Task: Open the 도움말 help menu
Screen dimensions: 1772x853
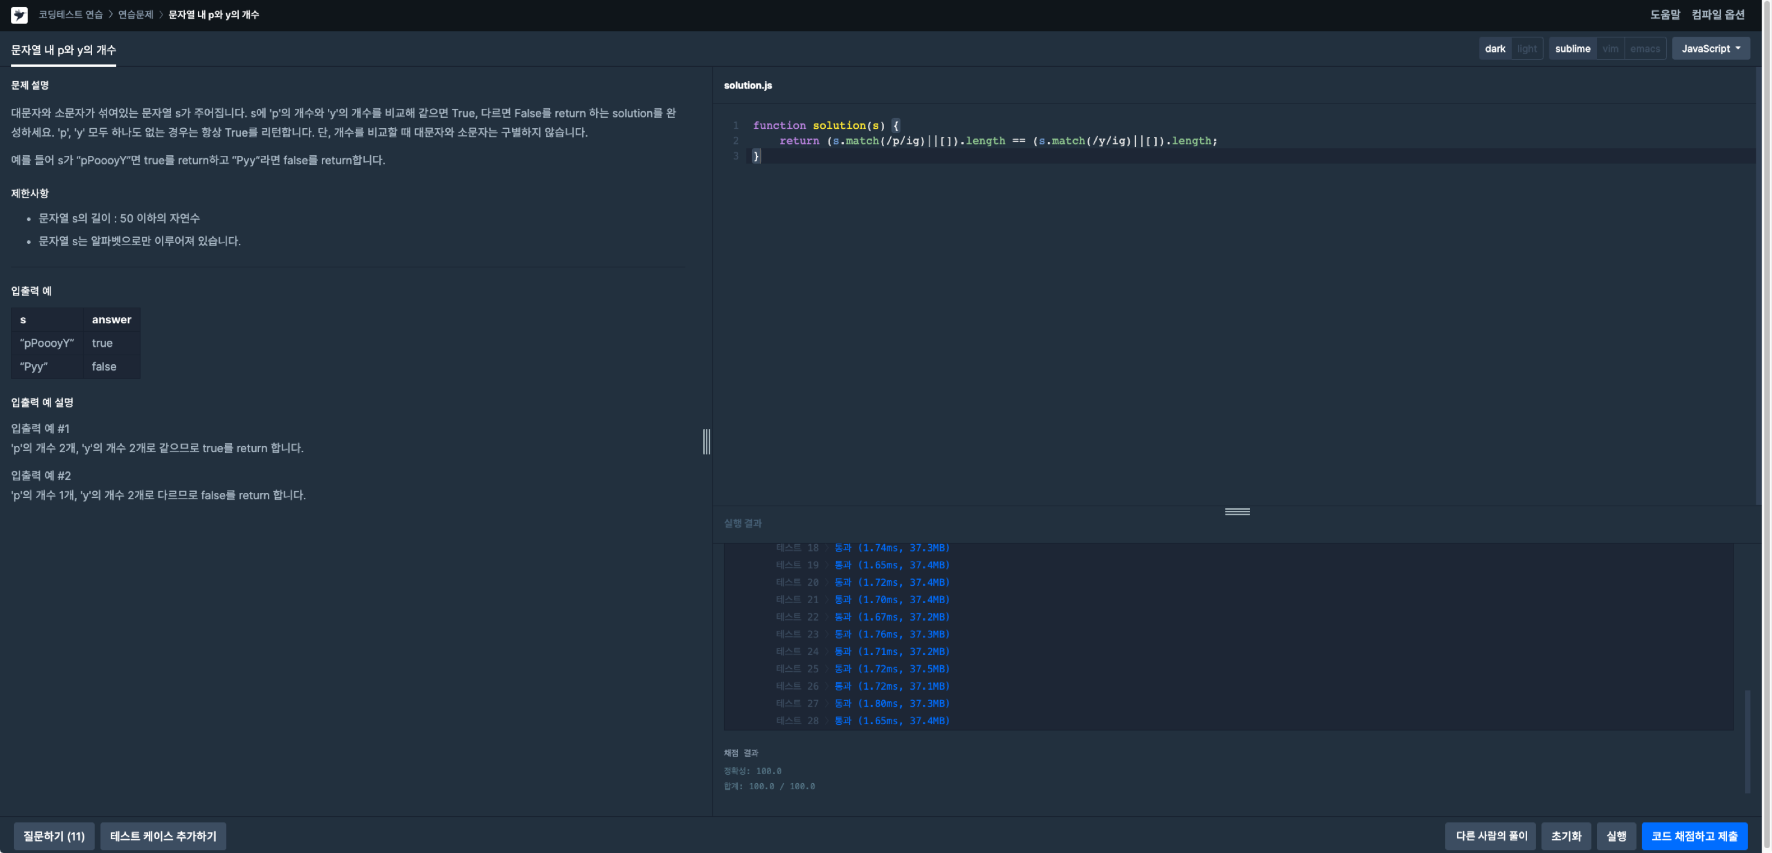Action: coord(1665,14)
